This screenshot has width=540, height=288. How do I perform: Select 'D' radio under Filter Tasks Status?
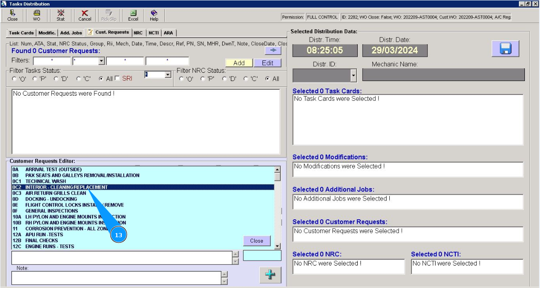pyautogui.click(x=56, y=79)
